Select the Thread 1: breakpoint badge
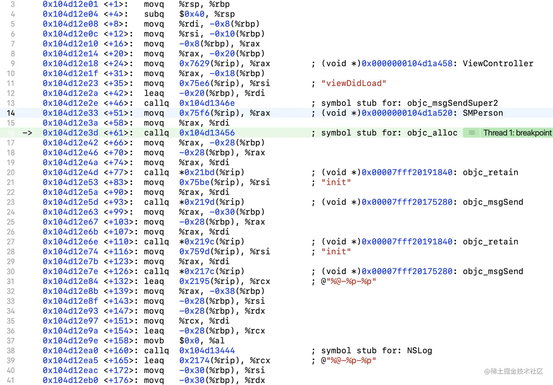Screen dimensions: 553x385 coord(517,132)
